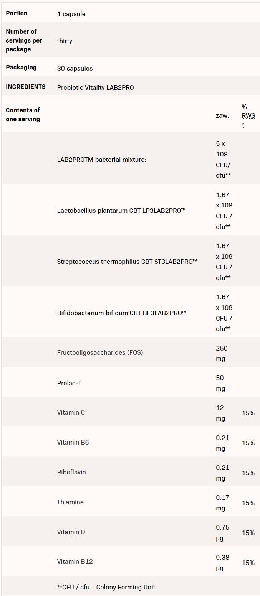Select 'Contents of one serving' heading
260x596 pixels.
pos(23,115)
